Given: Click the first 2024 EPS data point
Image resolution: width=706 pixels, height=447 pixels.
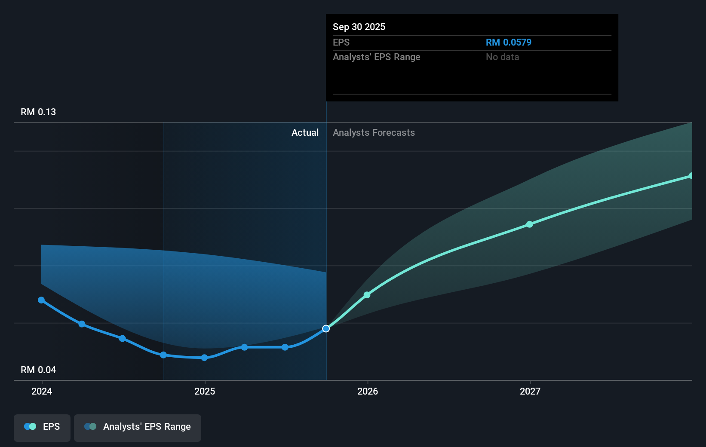Looking at the screenshot, I should 41,300.
